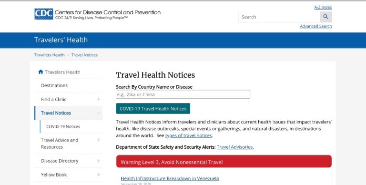The height and width of the screenshot is (185, 366).
Task: Open Health Infrastructure Breakdown in Venezuela notice
Action: [x=170, y=178]
